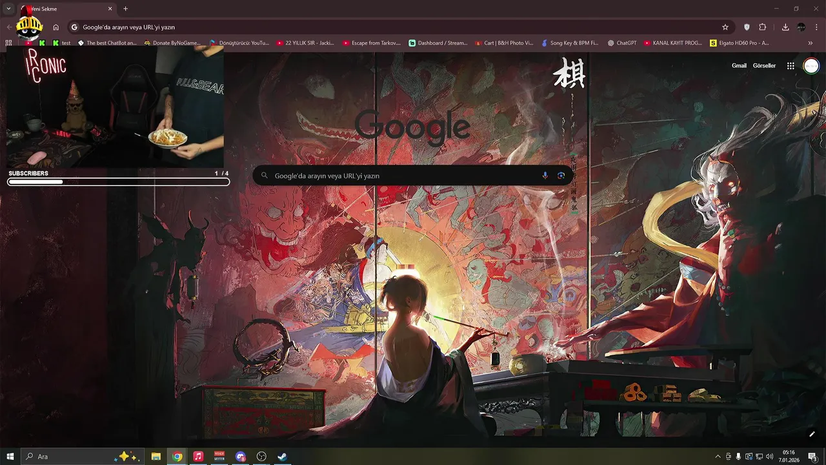Customize page with pencil icon
The image size is (826, 465).
[x=812, y=434]
